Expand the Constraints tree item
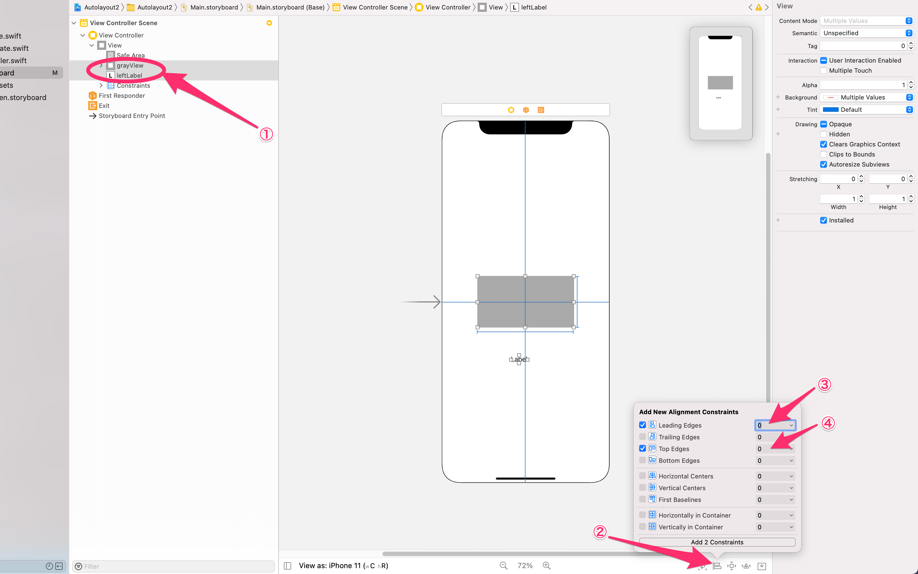This screenshot has height=574, width=918. (101, 86)
